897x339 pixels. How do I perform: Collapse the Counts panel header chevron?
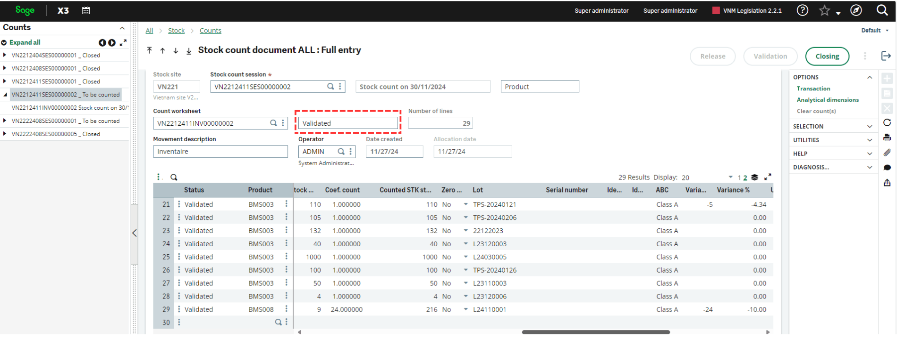coord(122,28)
